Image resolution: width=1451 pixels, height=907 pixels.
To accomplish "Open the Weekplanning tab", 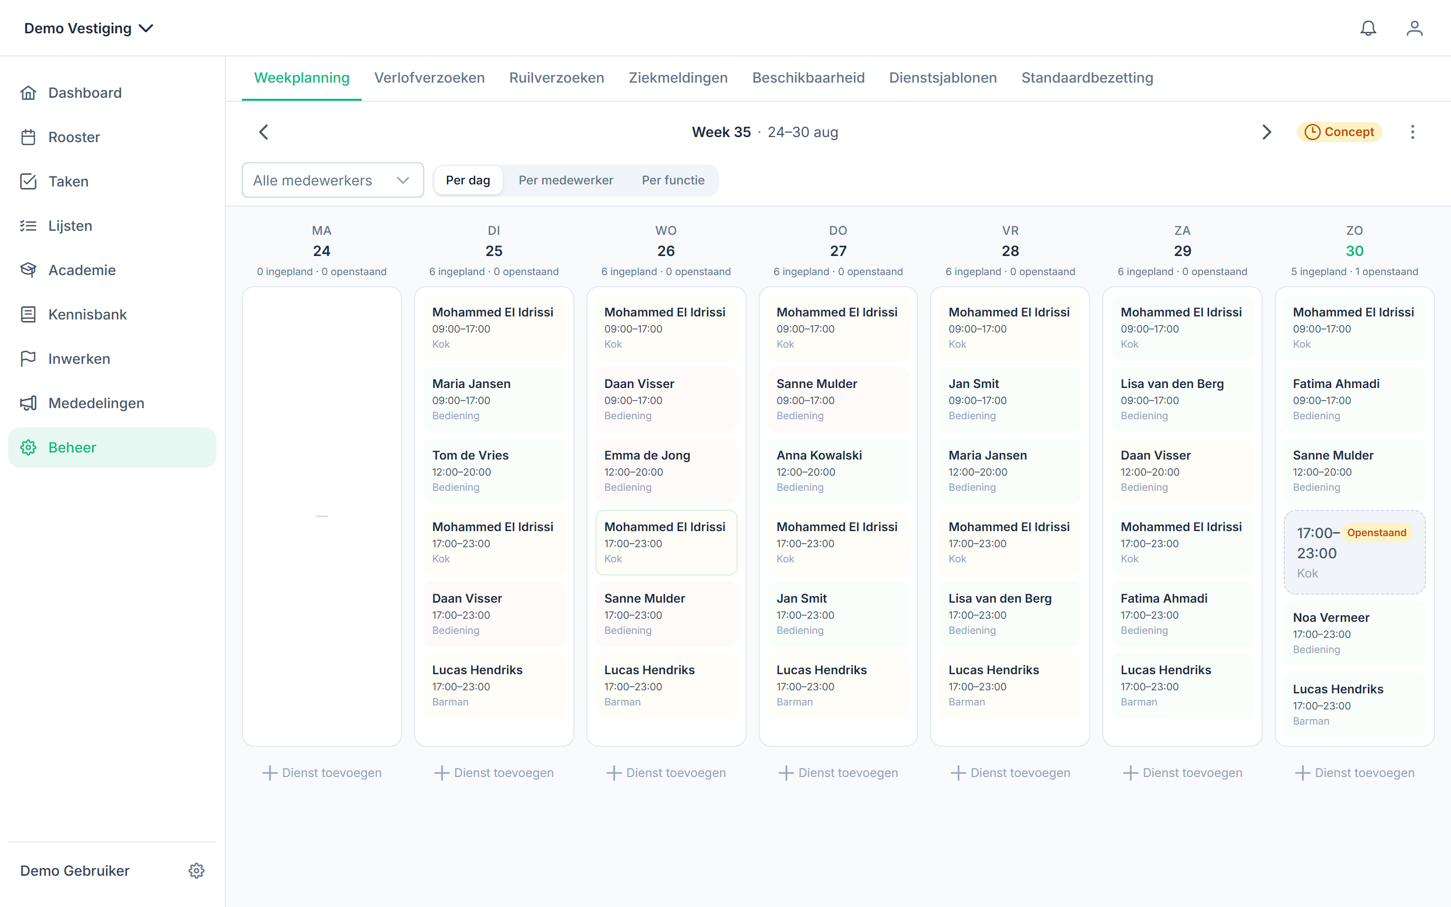I will [302, 78].
